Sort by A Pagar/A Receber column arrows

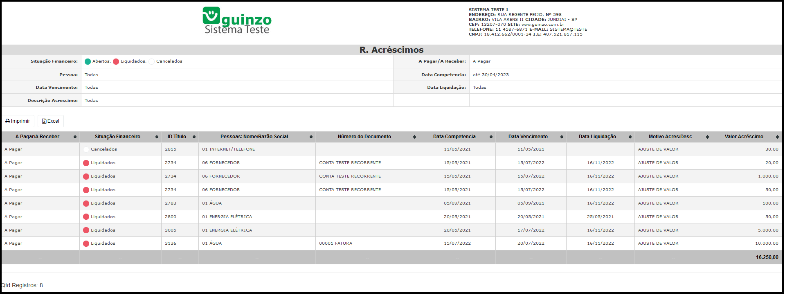pos(75,137)
